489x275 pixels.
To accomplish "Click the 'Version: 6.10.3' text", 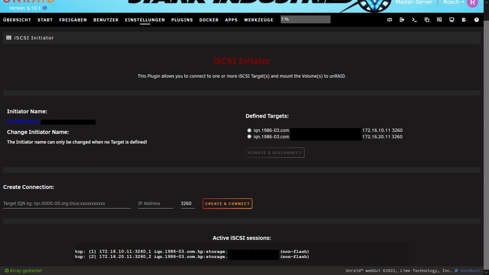I will point(25,8).
